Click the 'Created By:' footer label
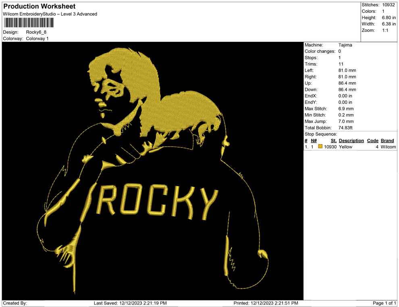The height and width of the screenshot is (307, 399). pyautogui.click(x=15, y=303)
